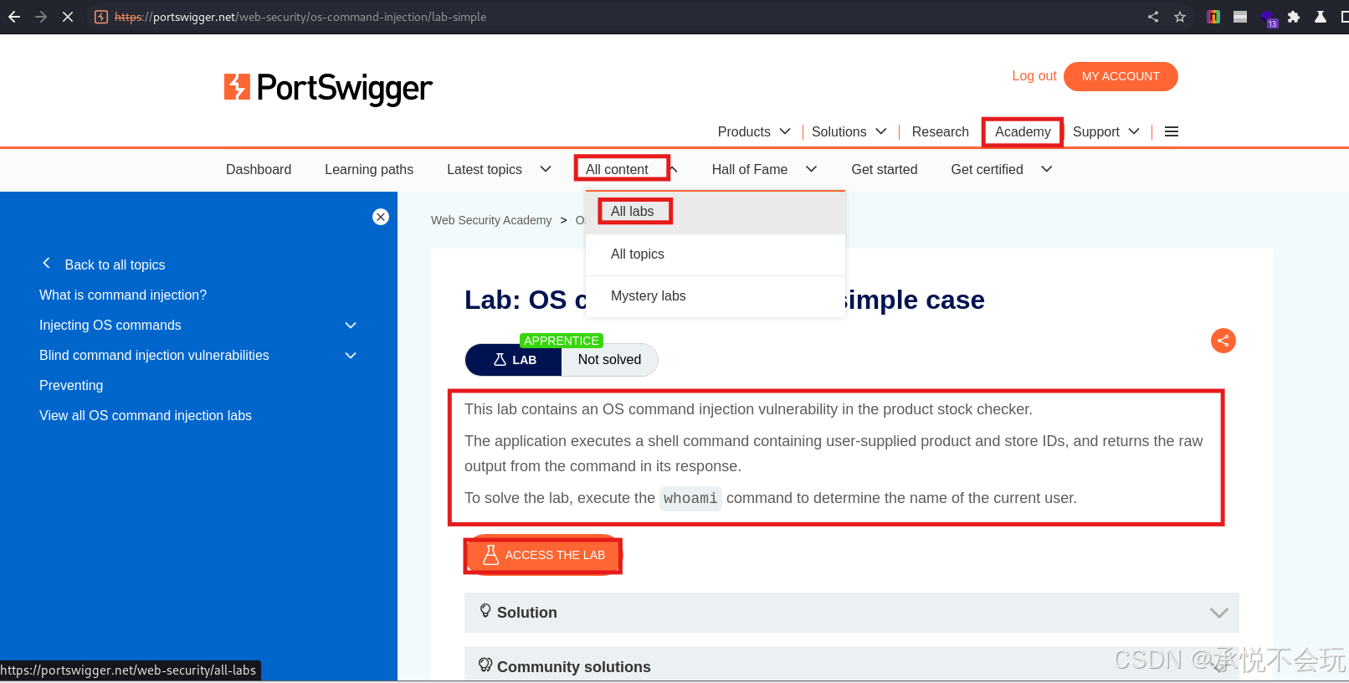
Task: Stop page loading with the X button
Action: click(x=68, y=17)
